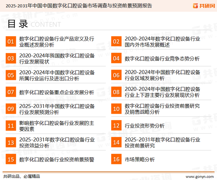Click the orange 09 number box
217x180 pixels.
point(11,109)
